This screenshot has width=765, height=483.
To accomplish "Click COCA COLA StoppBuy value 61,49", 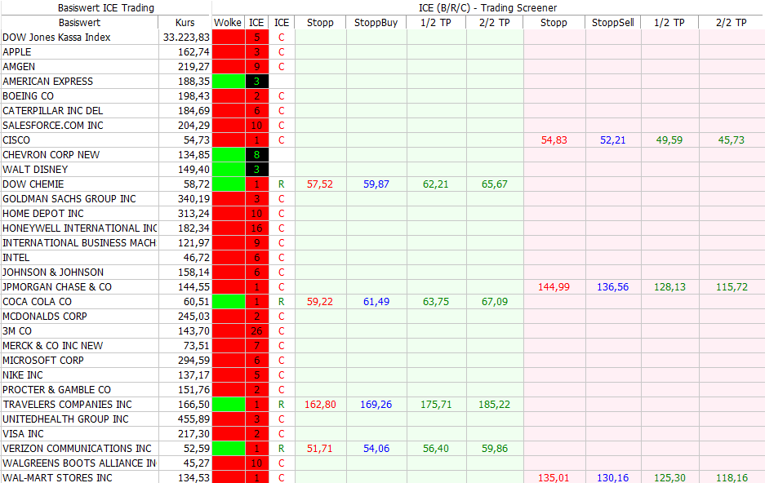I will (x=376, y=301).
